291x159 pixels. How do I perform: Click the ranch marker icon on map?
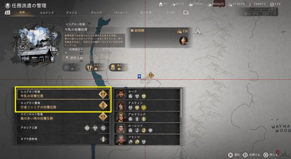click(151, 75)
